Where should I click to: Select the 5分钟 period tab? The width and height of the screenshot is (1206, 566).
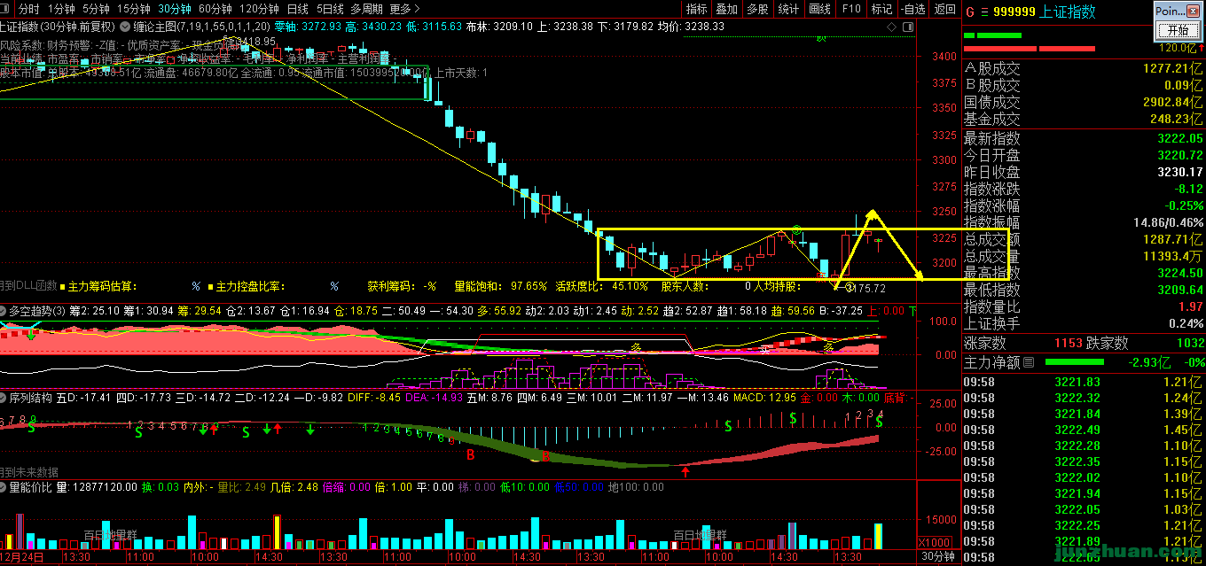96,9
